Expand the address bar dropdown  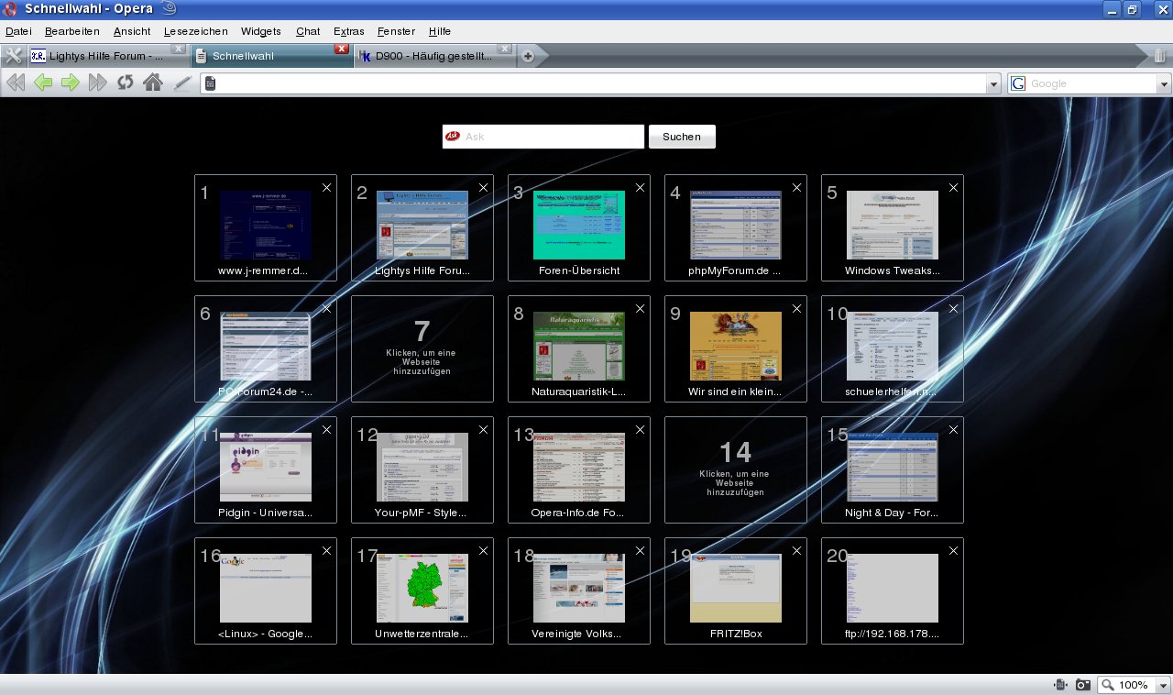(993, 83)
